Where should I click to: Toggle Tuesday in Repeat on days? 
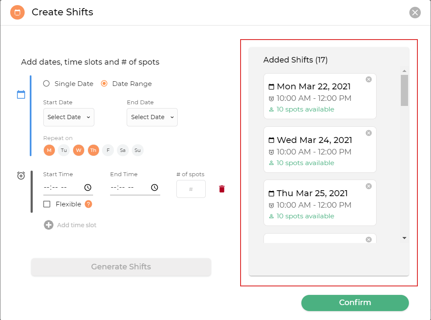(x=64, y=150)
